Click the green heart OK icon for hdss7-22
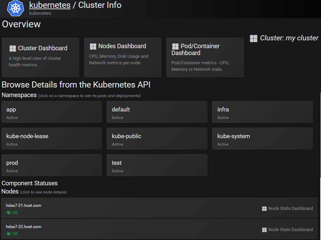 [x=9, y=234]
